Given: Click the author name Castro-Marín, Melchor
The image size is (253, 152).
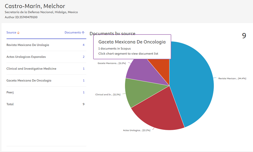Looking at the screenshot, I should [35, 6].
